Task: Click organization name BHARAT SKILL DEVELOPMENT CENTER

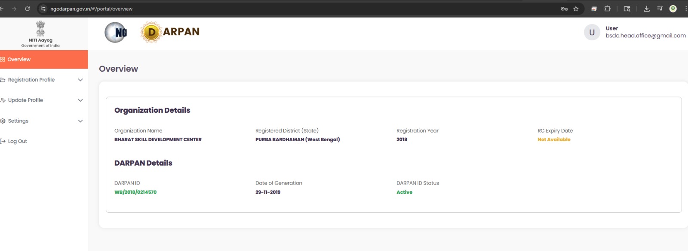Action: coord(158,139)
